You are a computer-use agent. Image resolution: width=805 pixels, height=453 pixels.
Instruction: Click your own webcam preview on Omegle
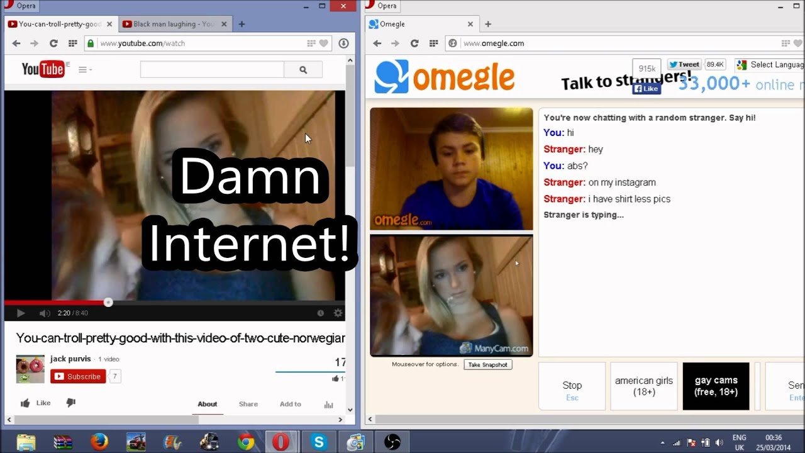coord(452,296)
